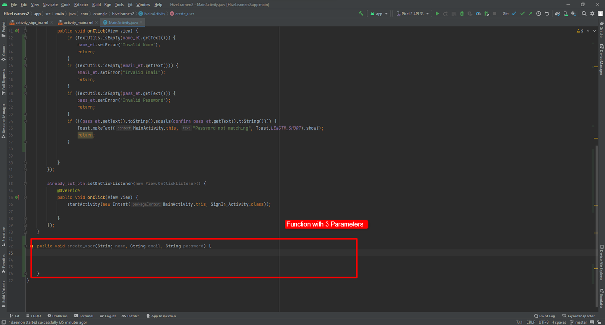Open run configuration 'app' dropdown

pyautogui.click(x=379, y=14)
